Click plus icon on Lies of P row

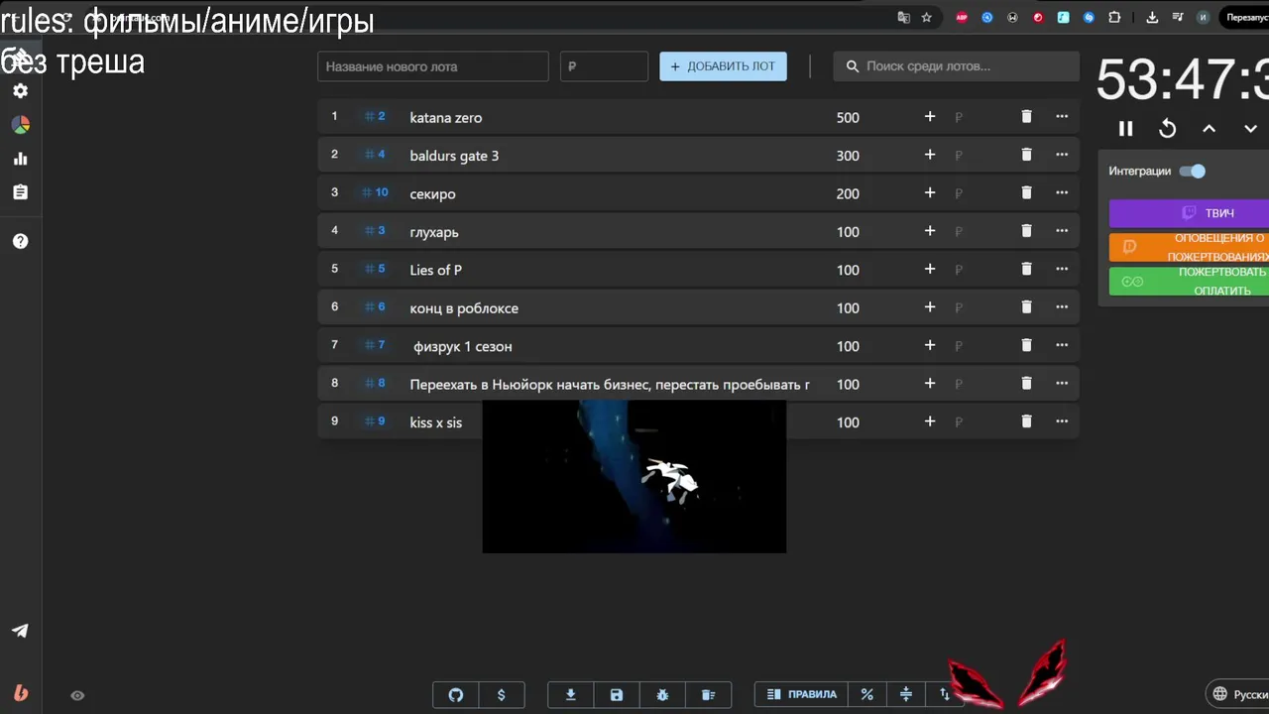point(930,270)
